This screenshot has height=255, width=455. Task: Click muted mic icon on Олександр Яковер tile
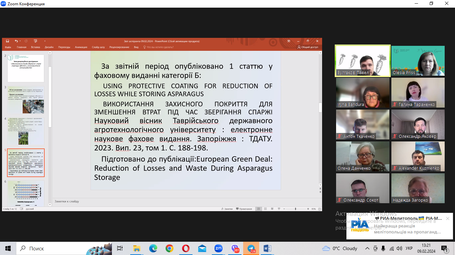click(395, 136)
